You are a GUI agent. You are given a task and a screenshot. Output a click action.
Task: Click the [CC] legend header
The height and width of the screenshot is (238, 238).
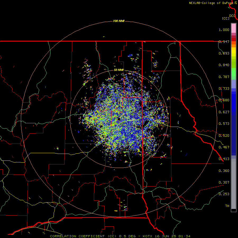226,18
